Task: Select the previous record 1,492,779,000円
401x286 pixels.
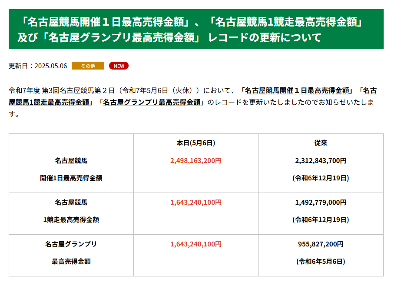Action: pyautogui.click(x=321, y=202)
